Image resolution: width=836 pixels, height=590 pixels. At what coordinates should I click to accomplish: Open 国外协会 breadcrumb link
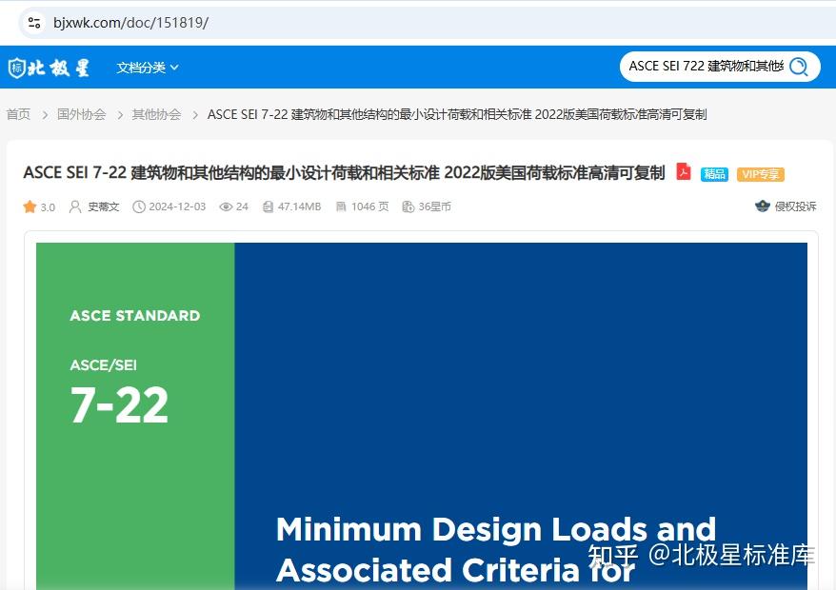(x=82, y=114)
